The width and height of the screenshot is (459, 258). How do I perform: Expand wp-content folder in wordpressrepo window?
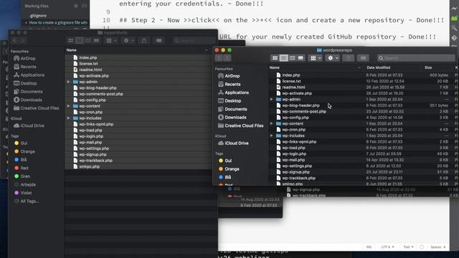tap(271, 123)
